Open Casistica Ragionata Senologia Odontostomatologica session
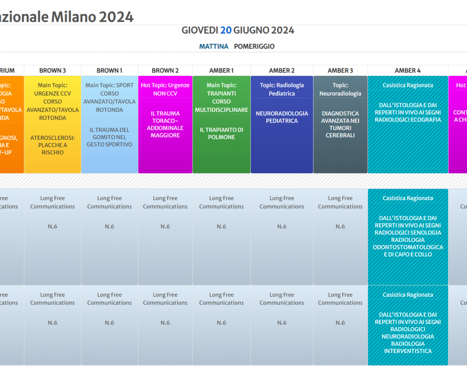The height and width of the screenshot is (369, 467). [408, 237]
